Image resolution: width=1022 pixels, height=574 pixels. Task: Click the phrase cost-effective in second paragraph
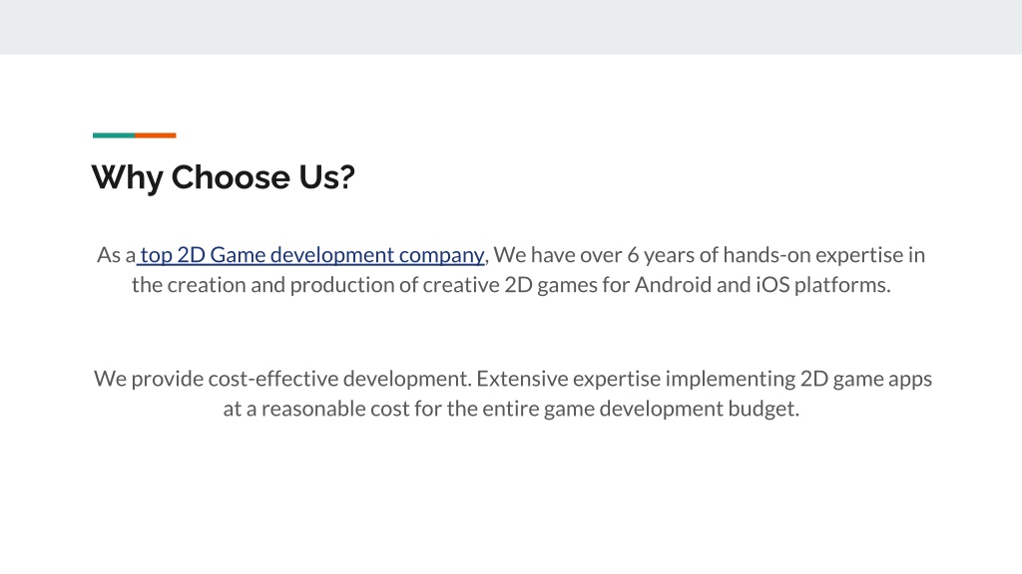coord(273,379)
